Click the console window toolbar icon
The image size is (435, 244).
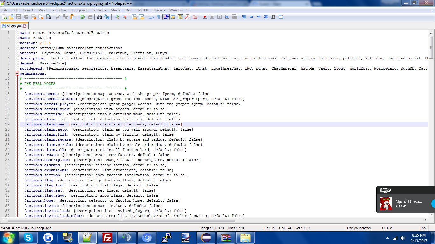pyautogui.click(x=281, y=17)
